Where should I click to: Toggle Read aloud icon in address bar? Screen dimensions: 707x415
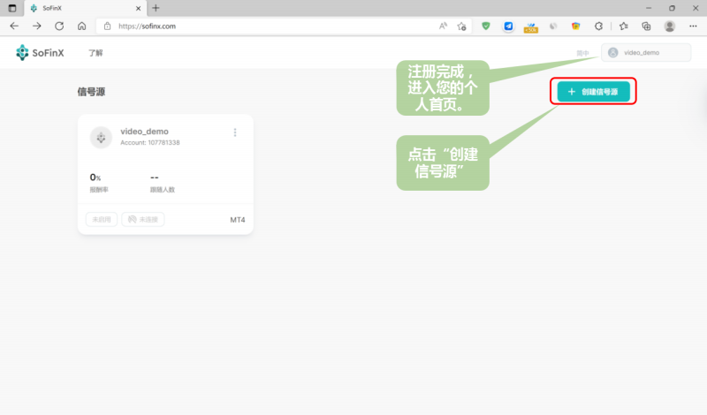point(444,26)
